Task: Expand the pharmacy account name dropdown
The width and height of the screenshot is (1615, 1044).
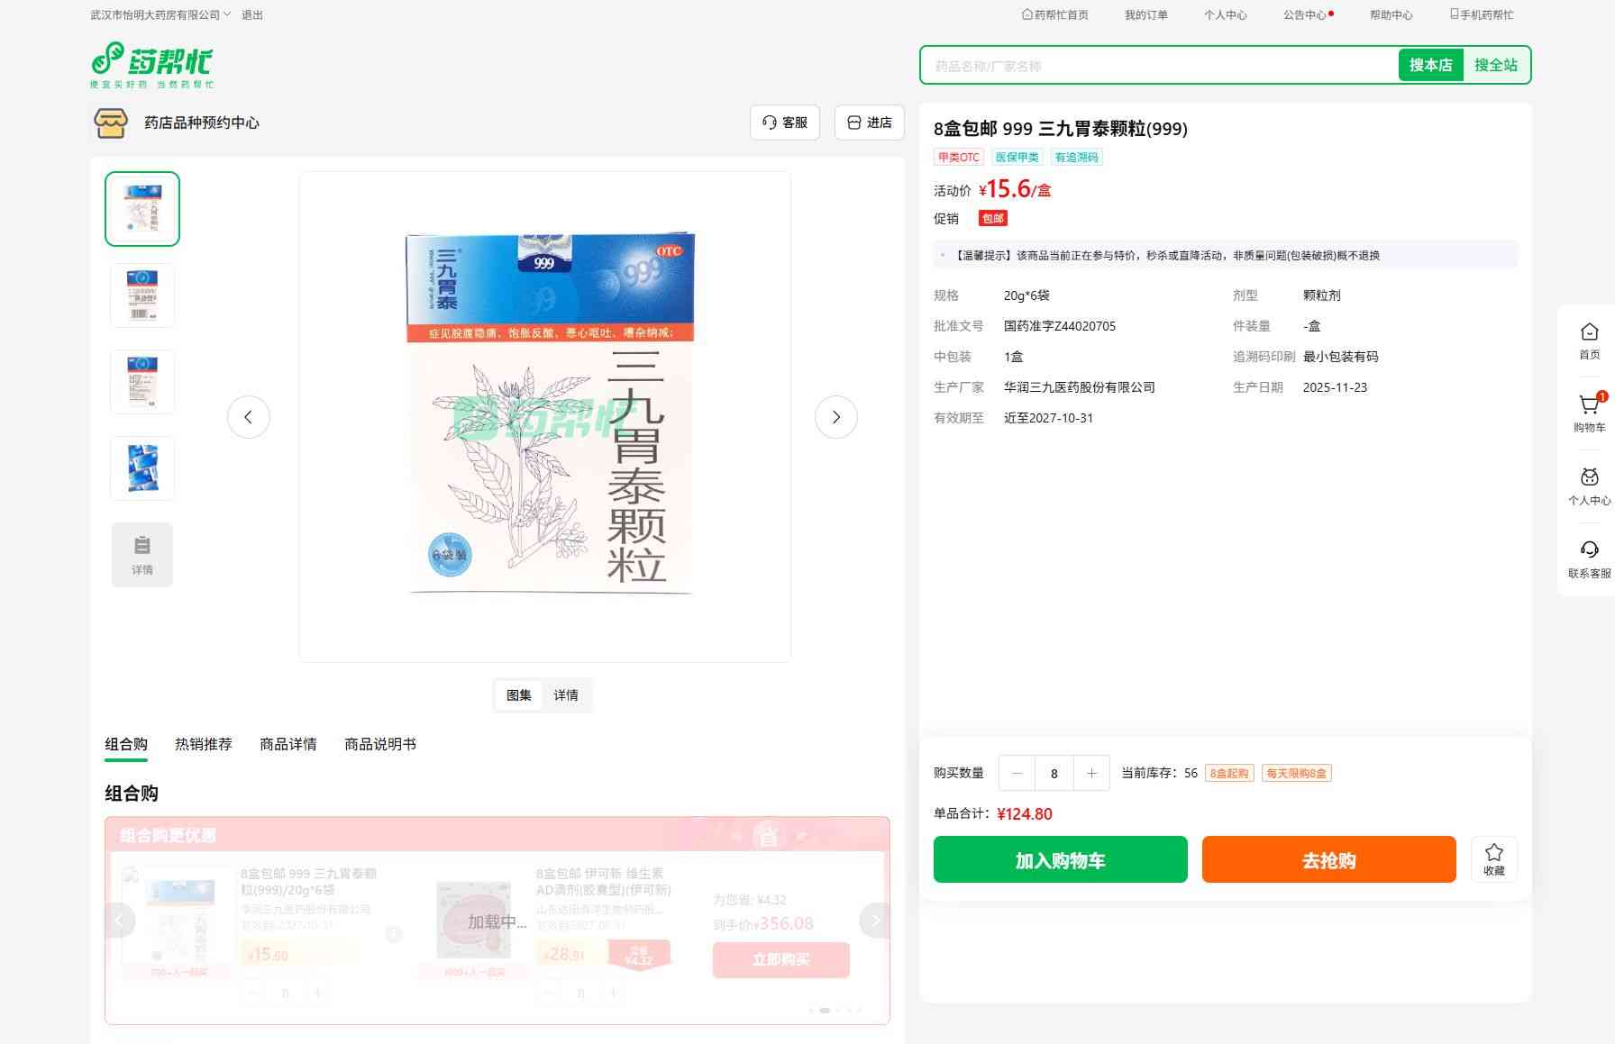Action: [x=160, y=15]
